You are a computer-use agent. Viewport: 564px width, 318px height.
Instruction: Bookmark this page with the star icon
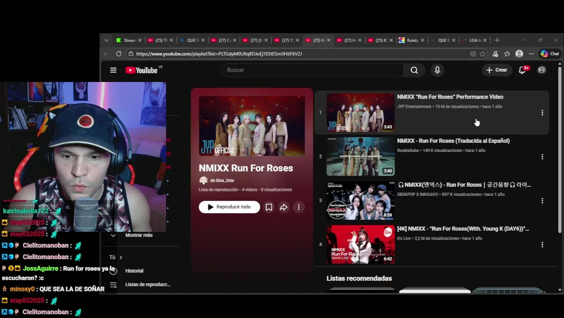pyautogui.click(x=483, y=54)
